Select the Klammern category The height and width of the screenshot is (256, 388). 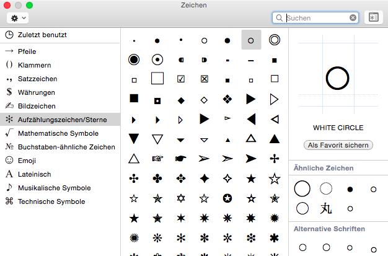pos(60,65)
